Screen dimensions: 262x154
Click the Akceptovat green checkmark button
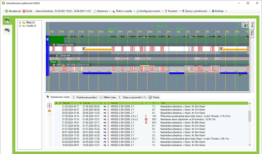coord(13,11)
